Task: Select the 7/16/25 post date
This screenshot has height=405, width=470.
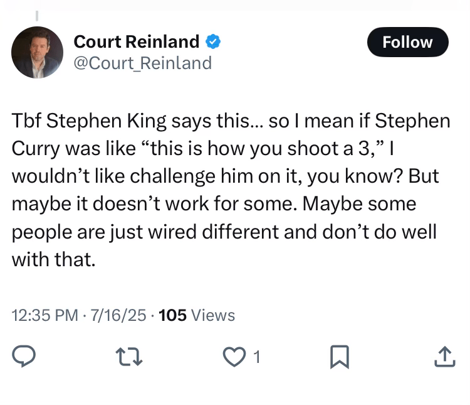Action: (x=119, y=315)
